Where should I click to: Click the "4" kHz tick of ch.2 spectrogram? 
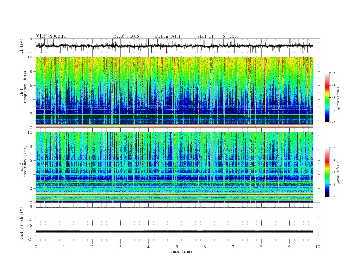coord(31,174)
